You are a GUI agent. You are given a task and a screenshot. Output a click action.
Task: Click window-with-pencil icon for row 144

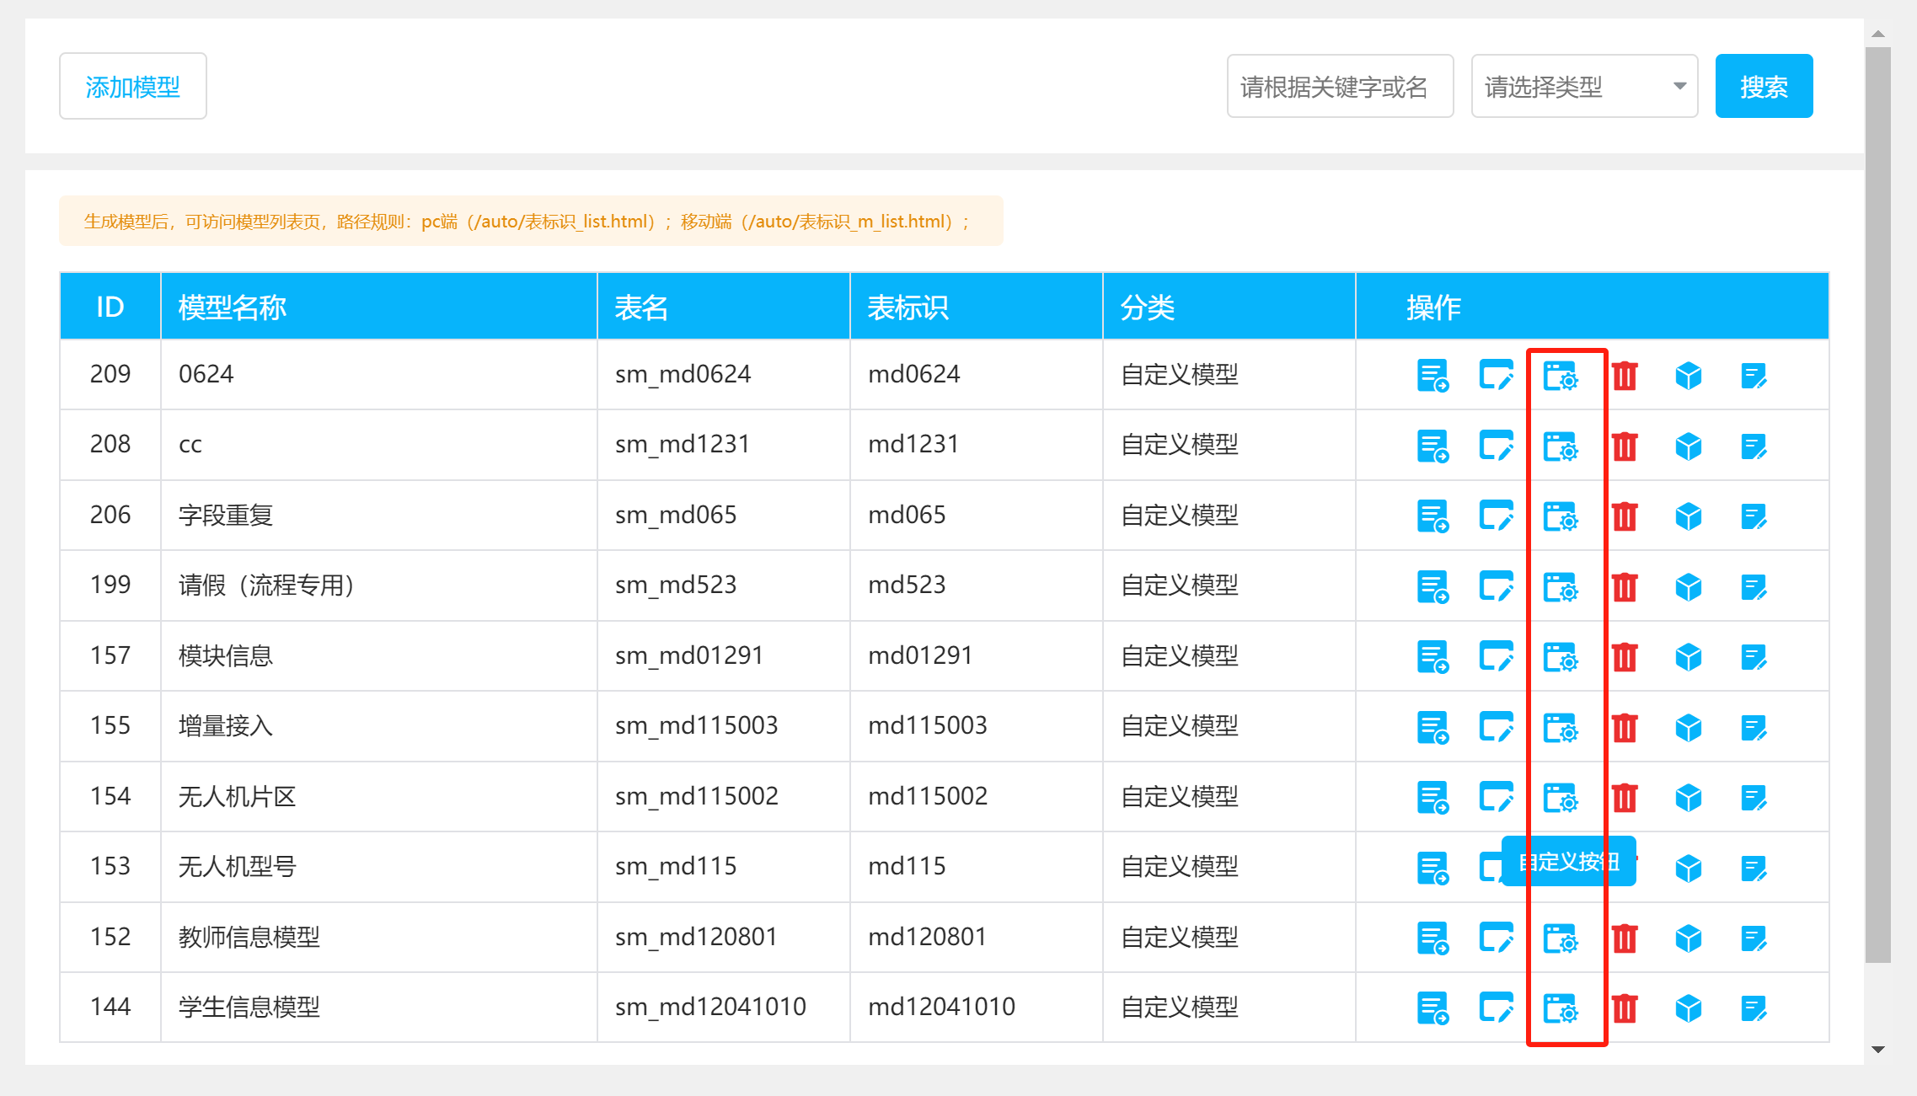pos(1496,1008)
